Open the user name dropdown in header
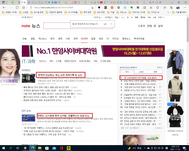189x151 pixels. pyautogui.click(x=98, y=17)
